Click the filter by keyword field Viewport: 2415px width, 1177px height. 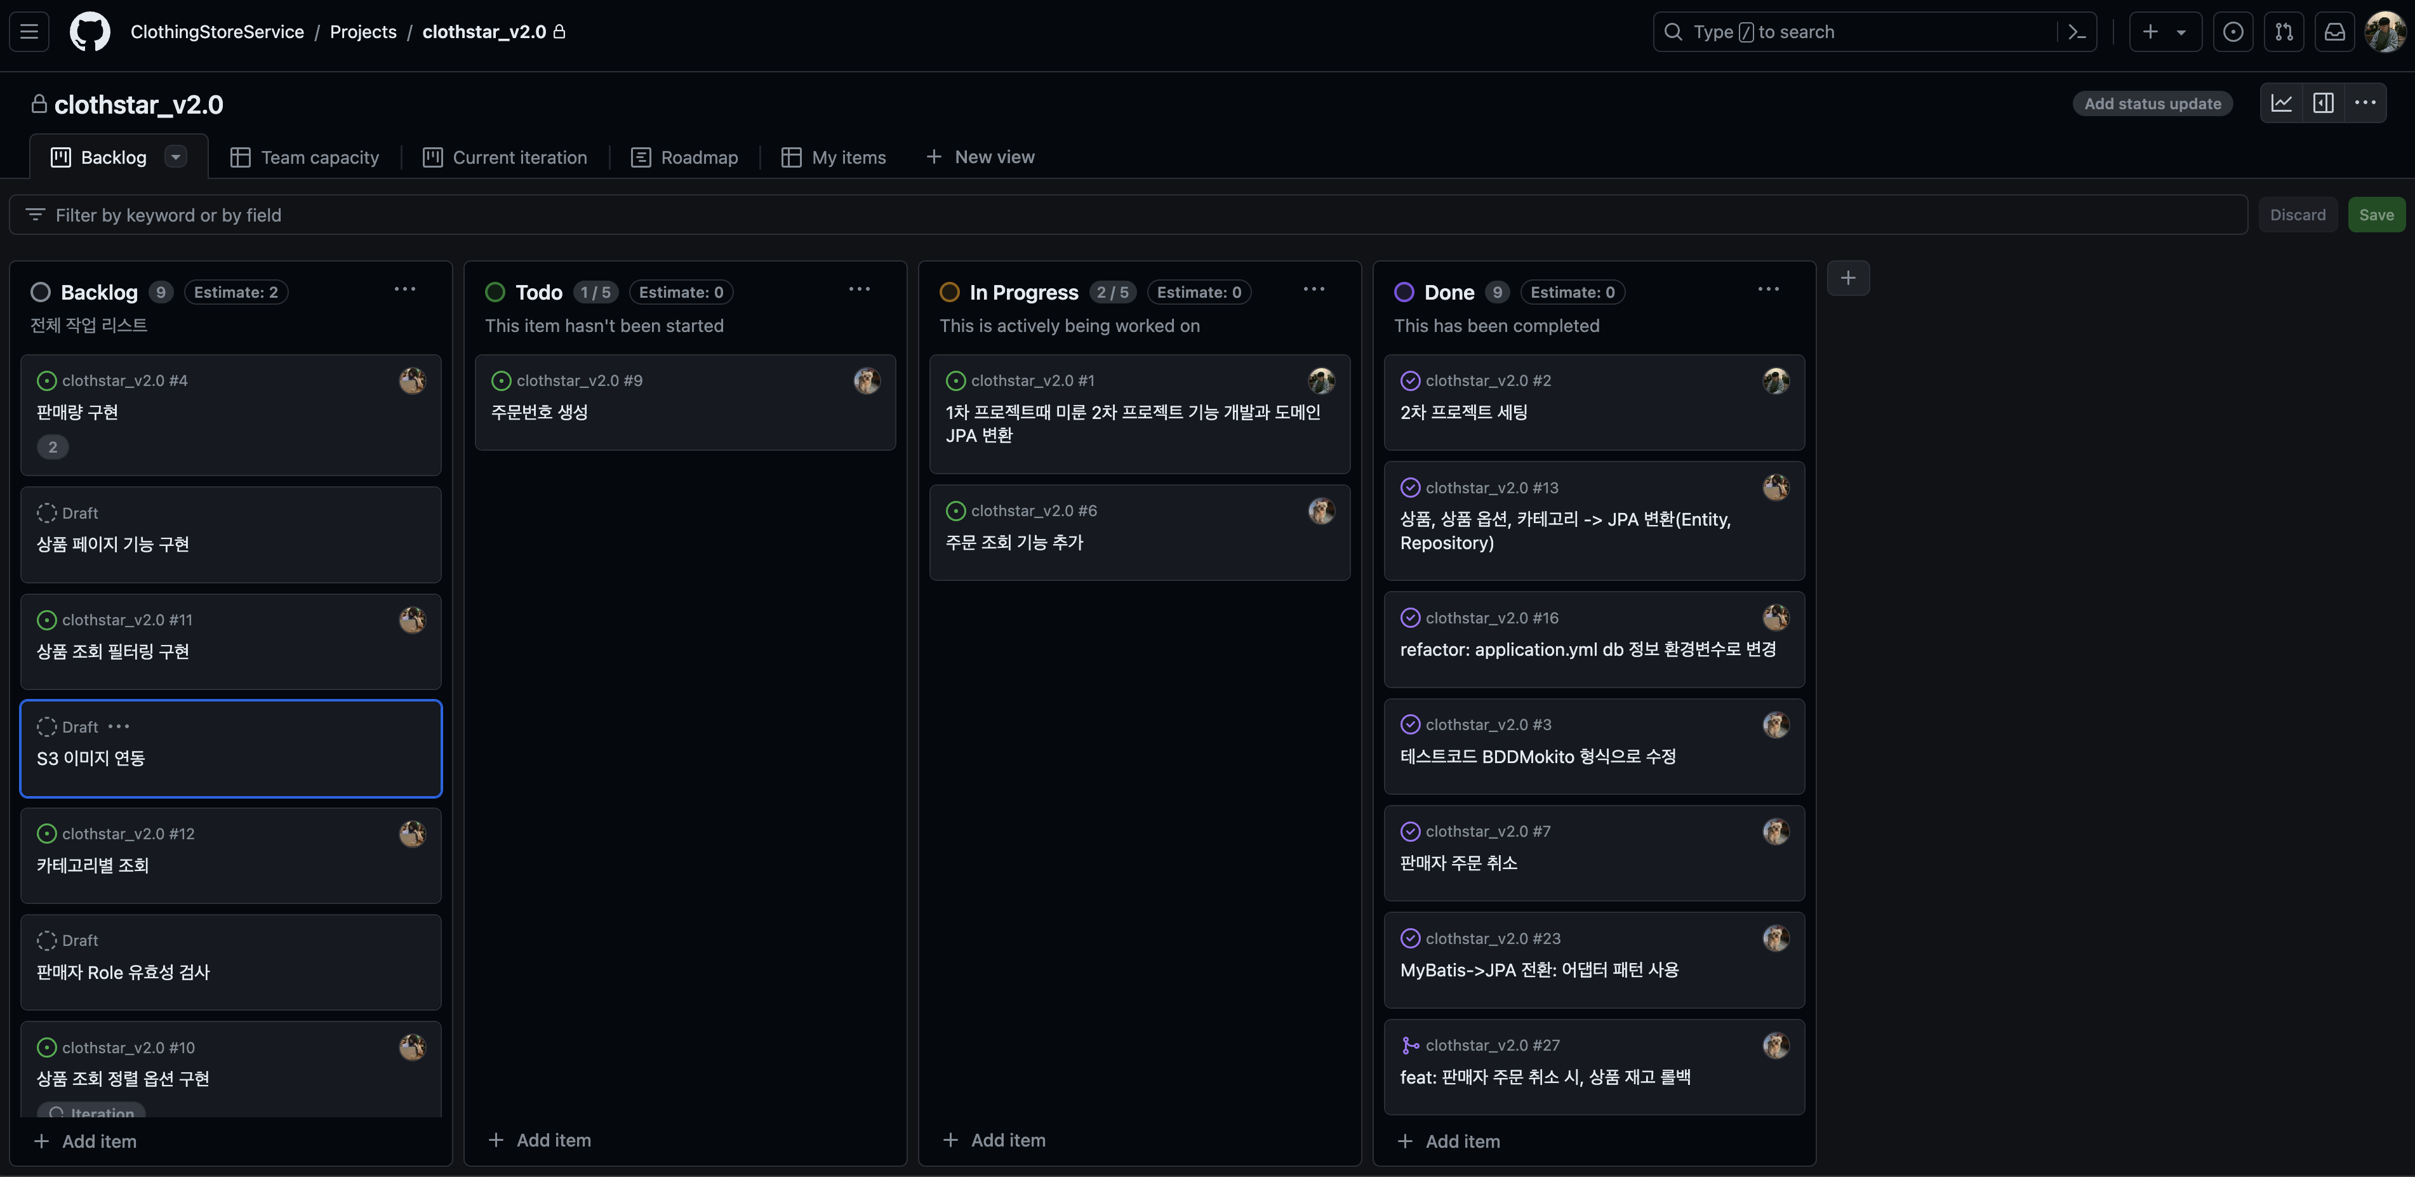coord(1125,215)
